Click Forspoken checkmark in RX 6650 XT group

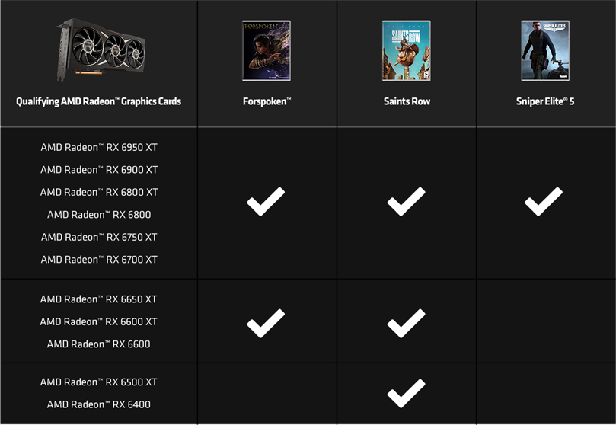(266, 323)
